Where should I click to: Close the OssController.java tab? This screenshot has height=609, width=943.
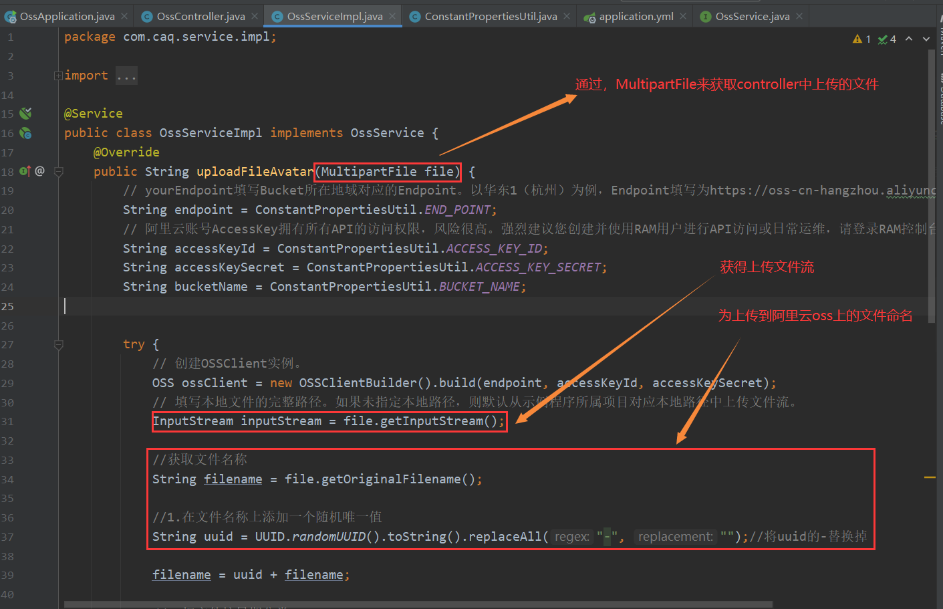click(x=255, y=16)
